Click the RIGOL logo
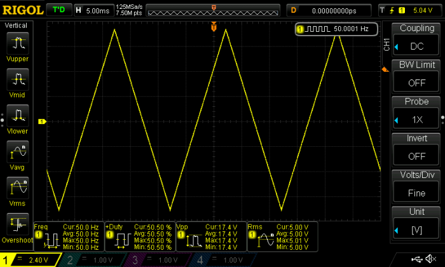Viewport: 445px width, 267px height. pyautogui.click(x=22, y=11)
